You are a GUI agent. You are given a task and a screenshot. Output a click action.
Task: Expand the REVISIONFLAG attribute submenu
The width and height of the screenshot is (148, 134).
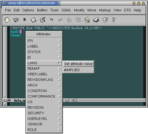tap(59, 80)
